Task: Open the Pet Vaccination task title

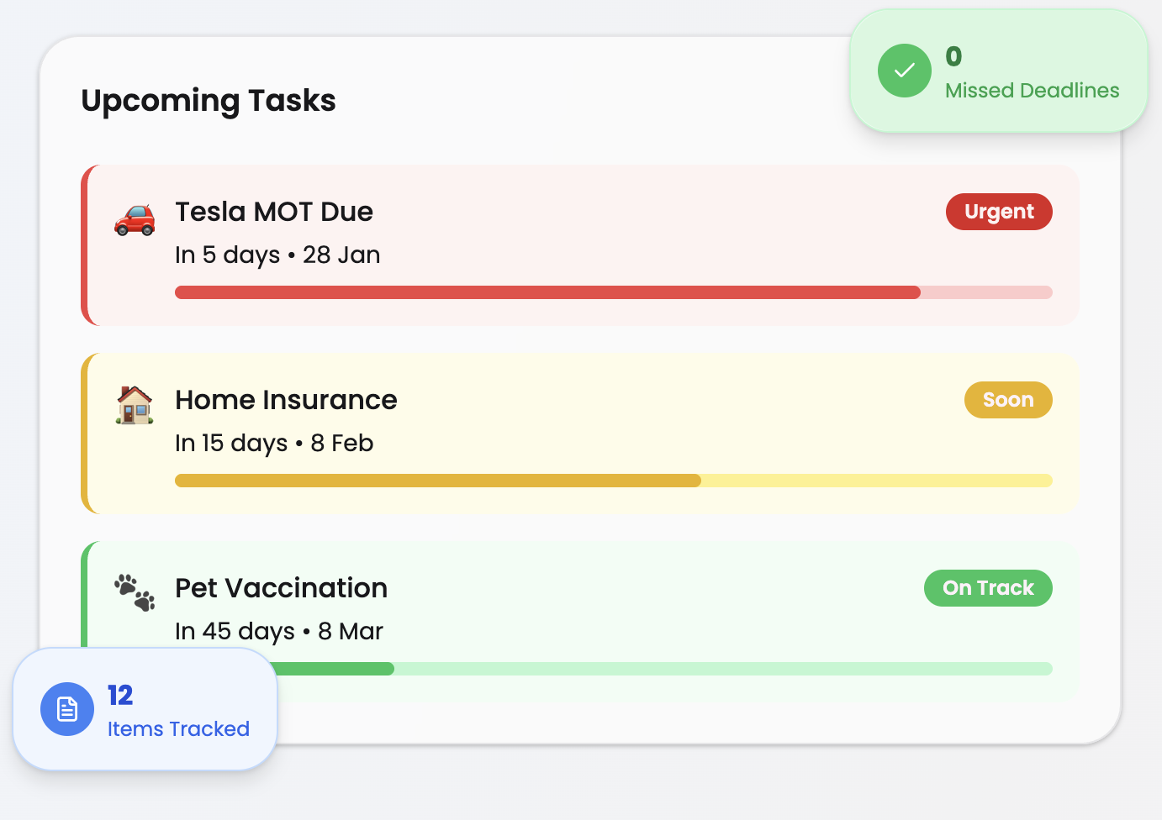Action: point(281,588)
